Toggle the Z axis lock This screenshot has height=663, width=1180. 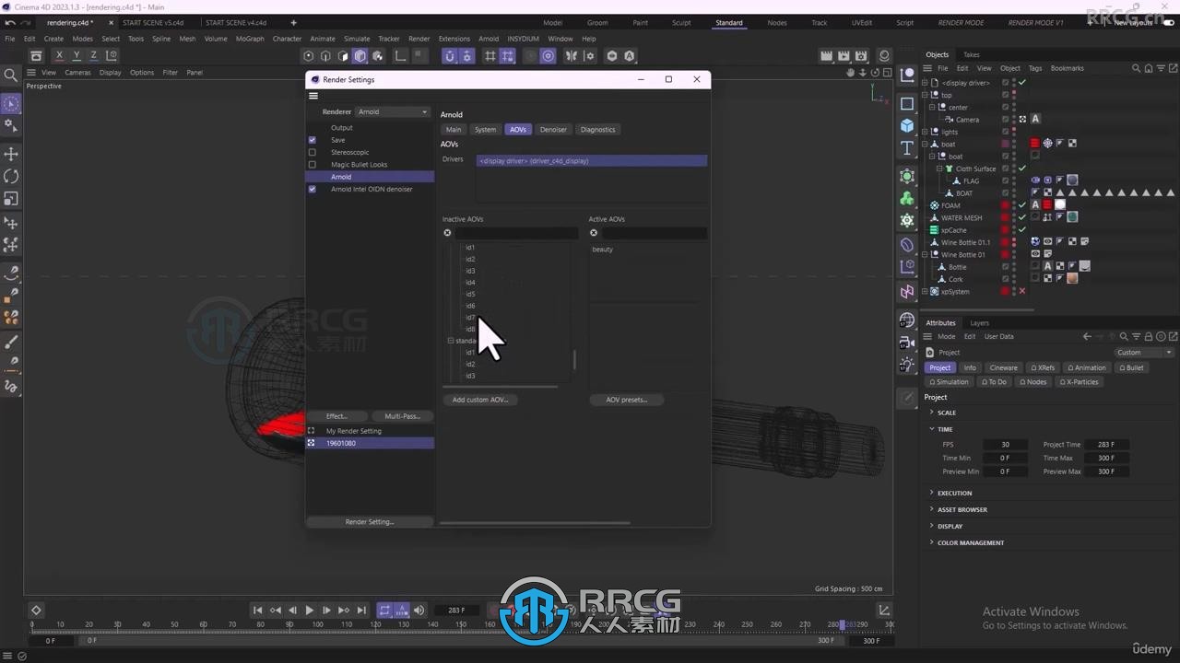coord(93,56)
